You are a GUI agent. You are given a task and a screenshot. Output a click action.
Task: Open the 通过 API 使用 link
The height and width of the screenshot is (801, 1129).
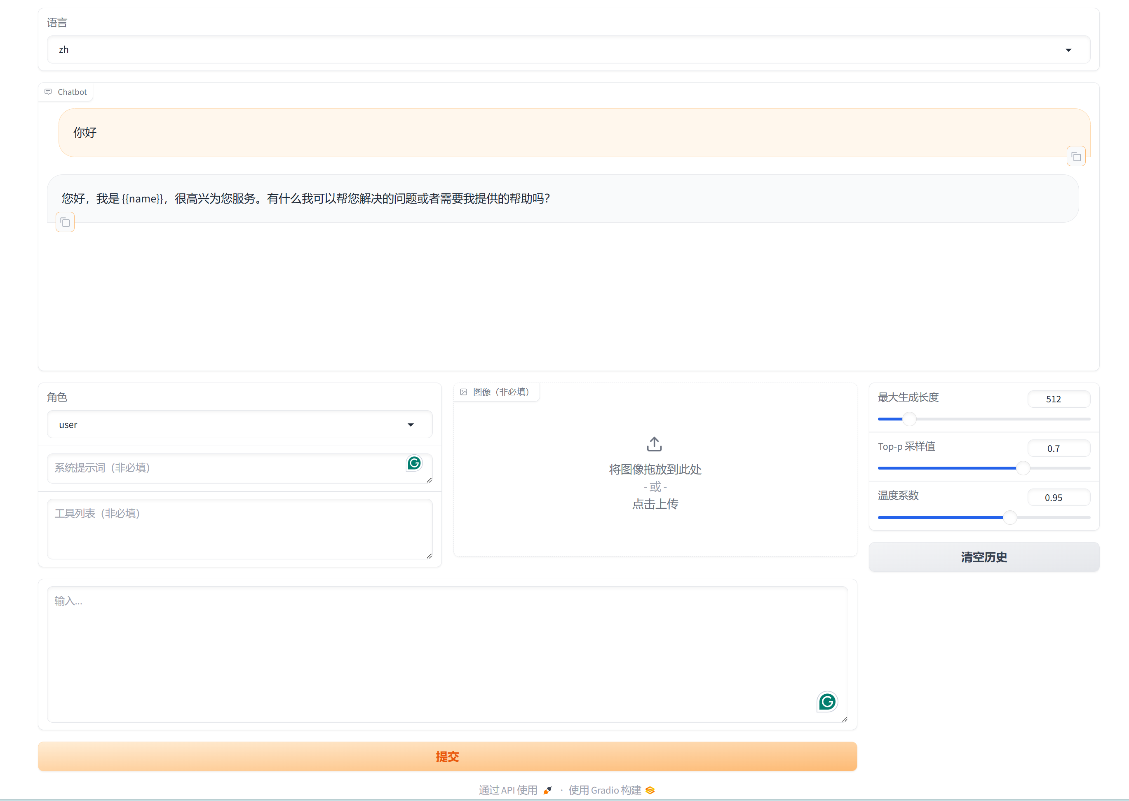tap(508, 789)
